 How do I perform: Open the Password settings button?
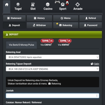tap(91, 25)
